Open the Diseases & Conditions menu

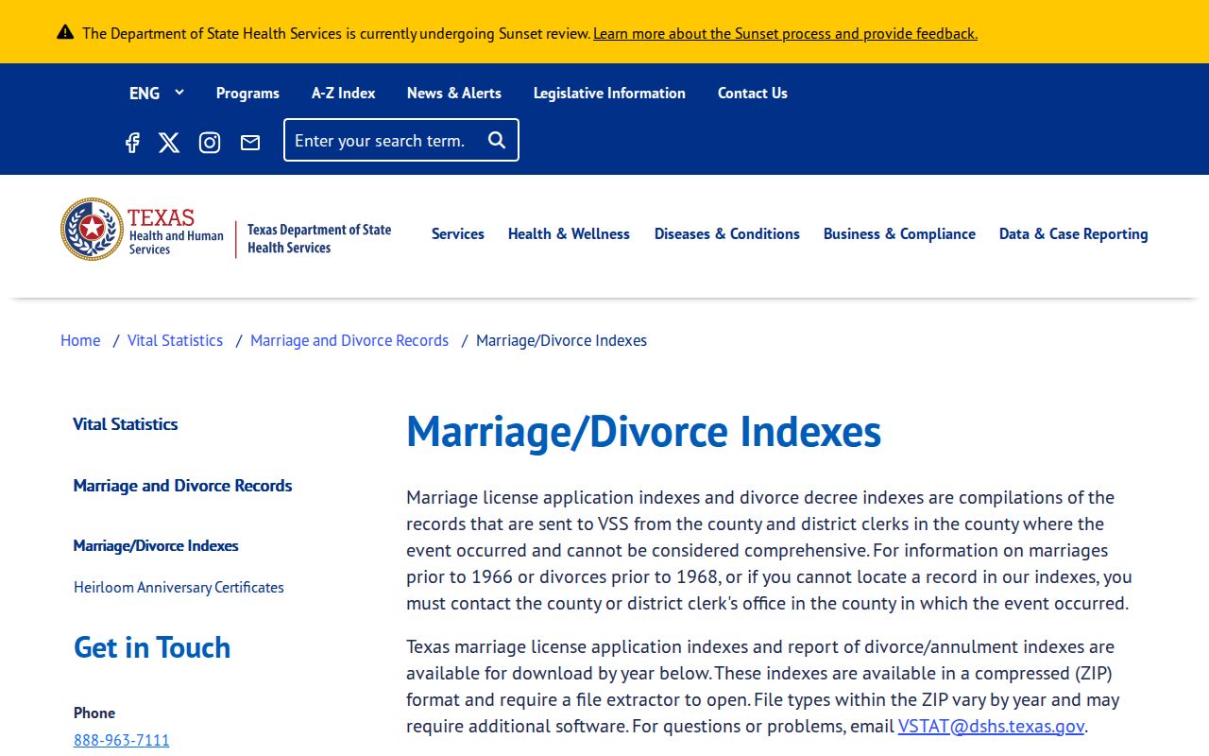pyautogui.click(x=727, y=233)
